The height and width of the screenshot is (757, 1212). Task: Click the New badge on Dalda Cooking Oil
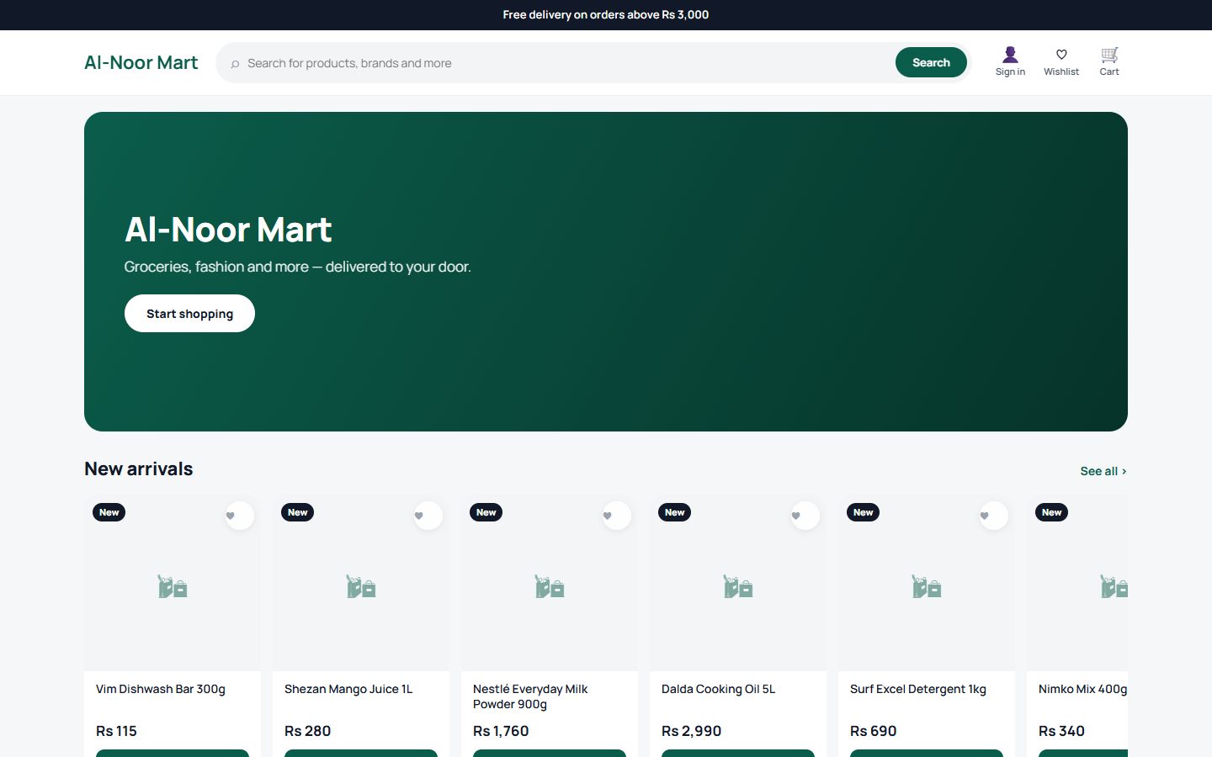click(x=675, y=512)
